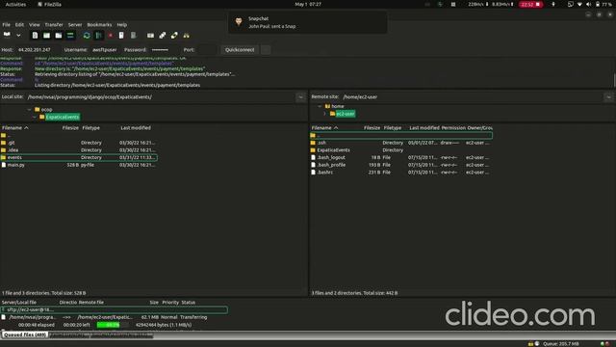The width and height of the screenshot is (616, 347).
Task: Select local .idea folder row
Action: point(79,150)
